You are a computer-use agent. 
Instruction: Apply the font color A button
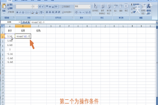pos(37,12)
